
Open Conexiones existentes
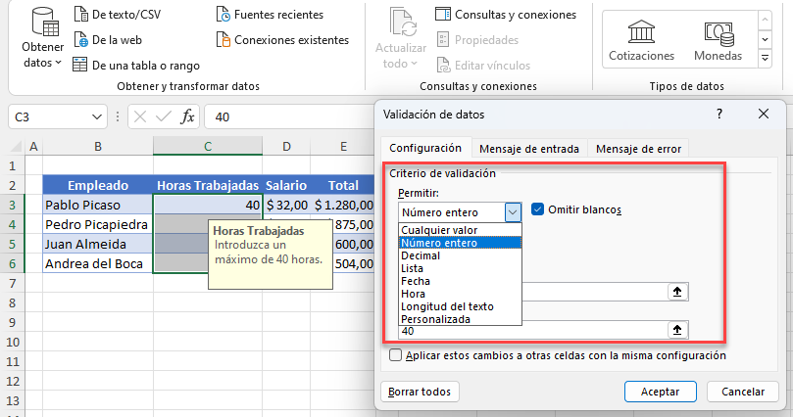click(x=282, y=39)
